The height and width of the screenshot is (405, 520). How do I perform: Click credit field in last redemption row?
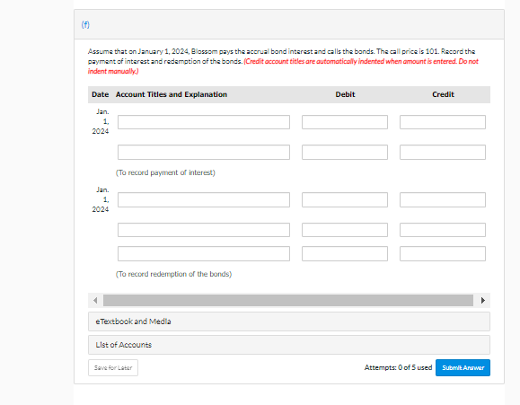point(443,253)
